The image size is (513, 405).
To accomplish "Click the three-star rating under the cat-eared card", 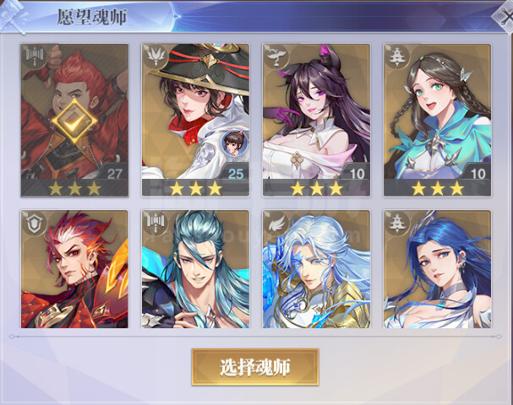I will coord(316,189).
